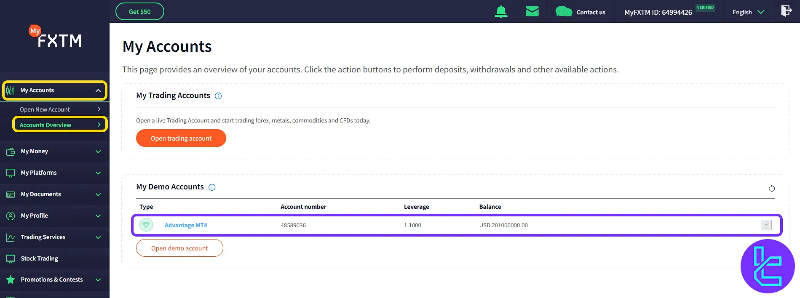Open Stock Trading from sidebar
800x298 pixels.
40,258
